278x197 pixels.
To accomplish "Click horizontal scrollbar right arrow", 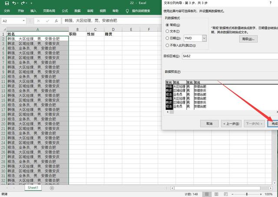I will point(271,188).
